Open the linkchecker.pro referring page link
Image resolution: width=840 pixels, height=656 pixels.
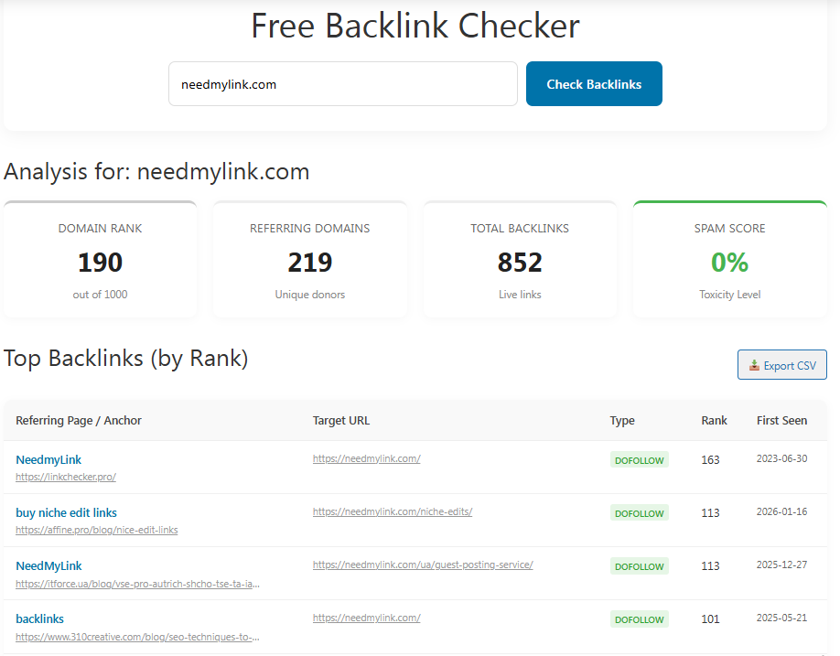pyautogui.click(x=65, y=477)
